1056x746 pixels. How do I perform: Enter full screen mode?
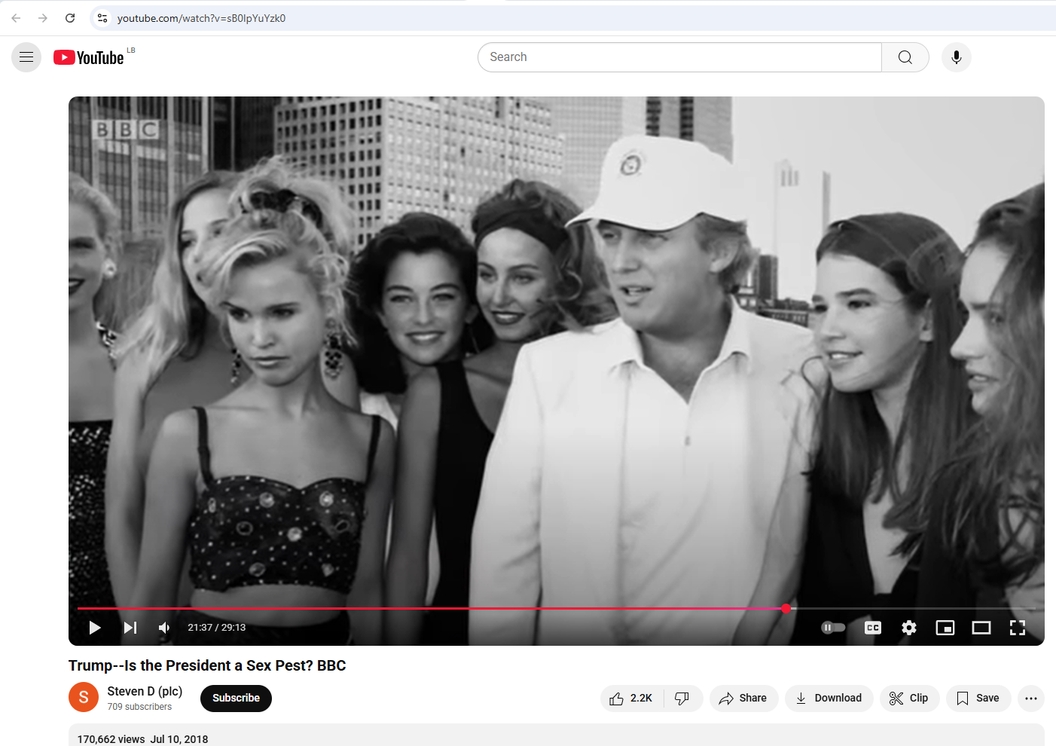(x=1017, y=628)
